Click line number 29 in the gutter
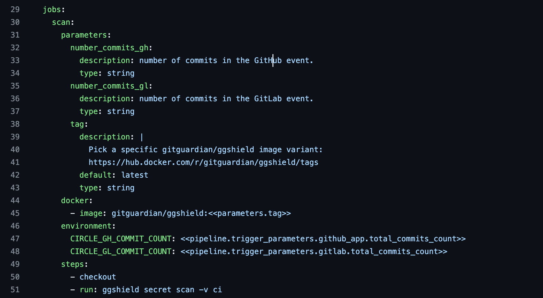 click(15, 10)
